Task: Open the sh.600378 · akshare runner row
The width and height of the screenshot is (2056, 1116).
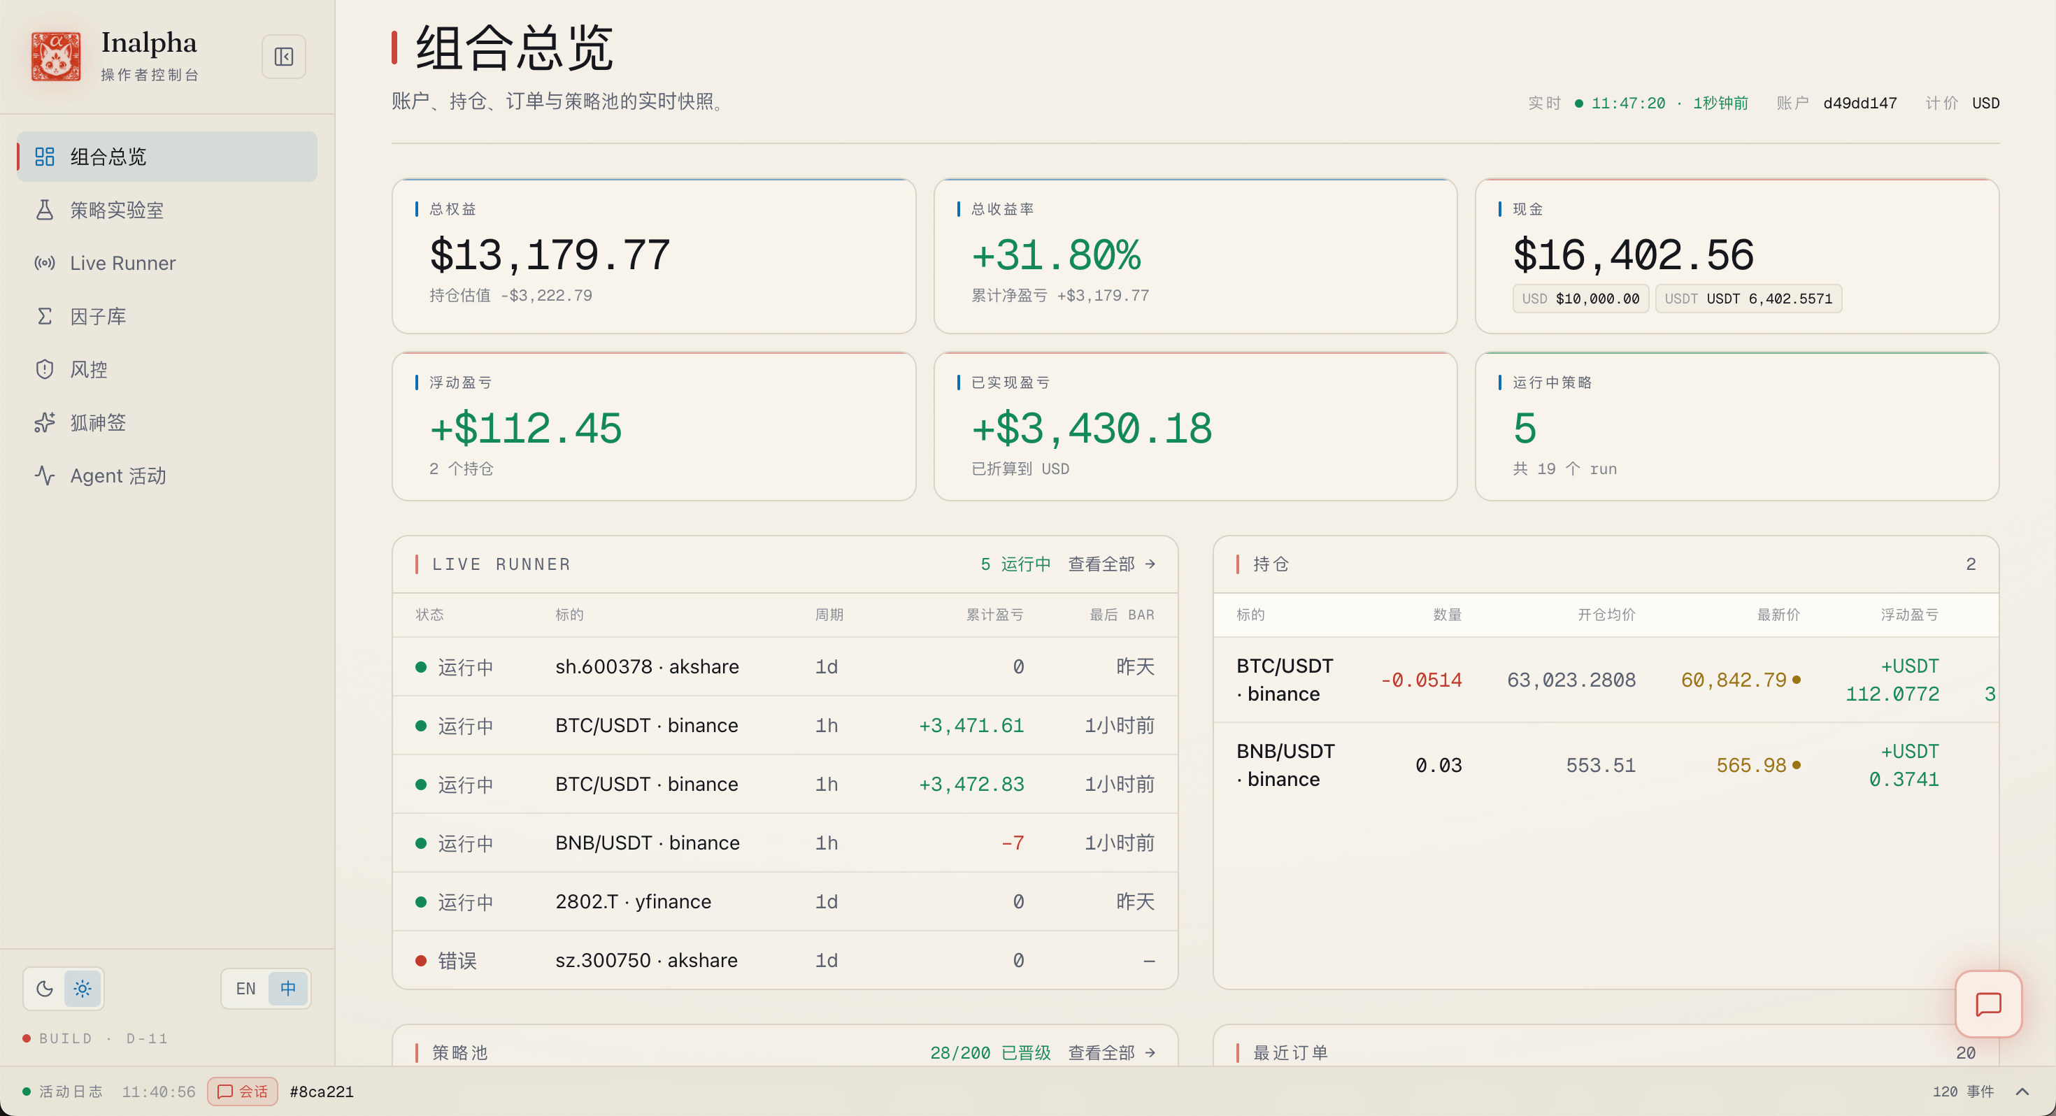Action: 785,666
